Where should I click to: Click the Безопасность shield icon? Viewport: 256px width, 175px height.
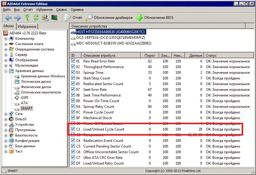pos(11,135)
